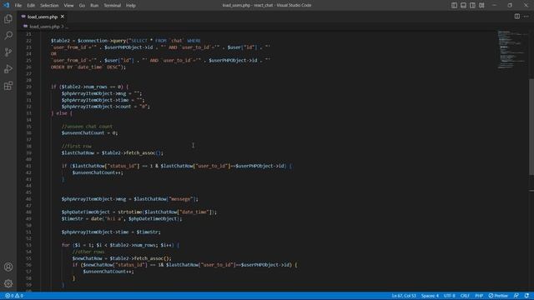
Task: Open the Explorer view in activity bar
Action: (8, 18)
